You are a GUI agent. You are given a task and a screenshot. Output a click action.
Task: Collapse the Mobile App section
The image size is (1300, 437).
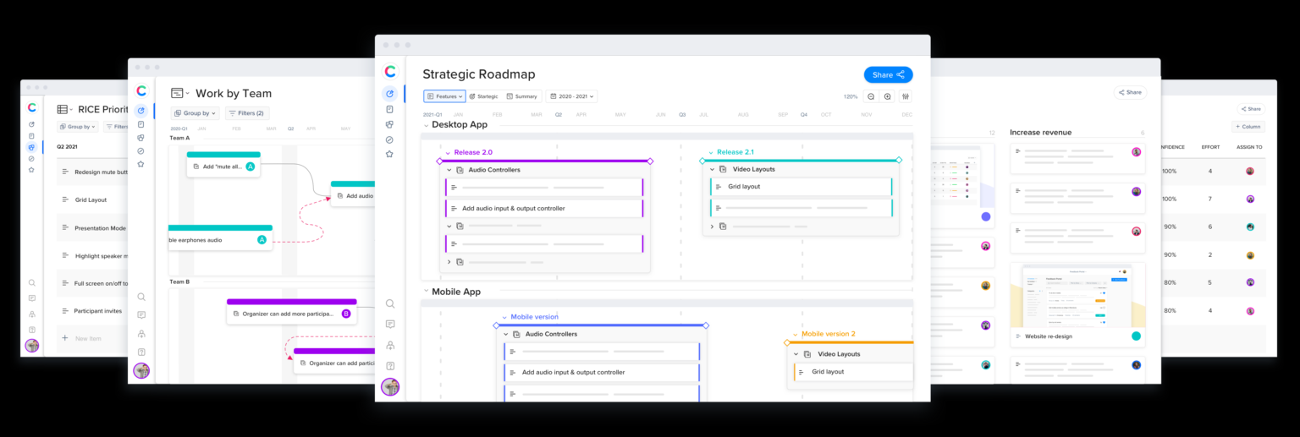pos(426,292)
